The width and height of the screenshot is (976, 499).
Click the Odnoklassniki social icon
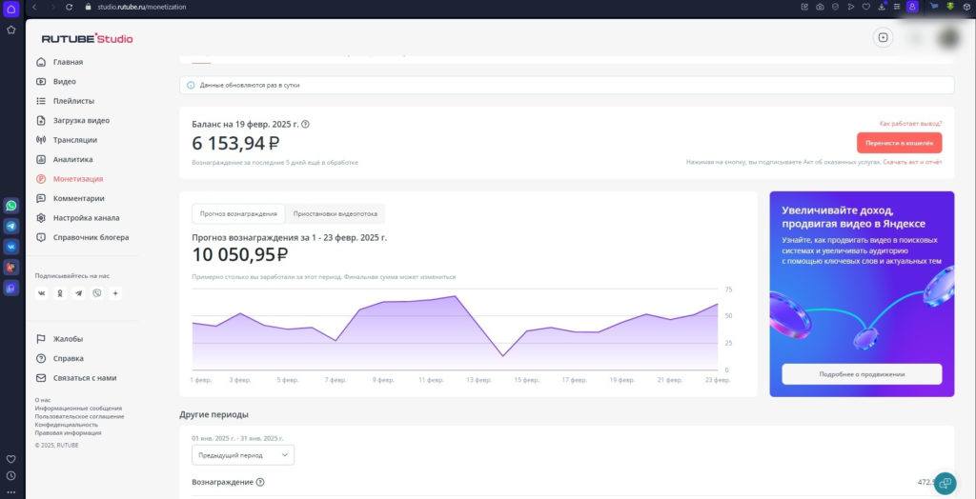pyautogui.click(x=60, y=293)
